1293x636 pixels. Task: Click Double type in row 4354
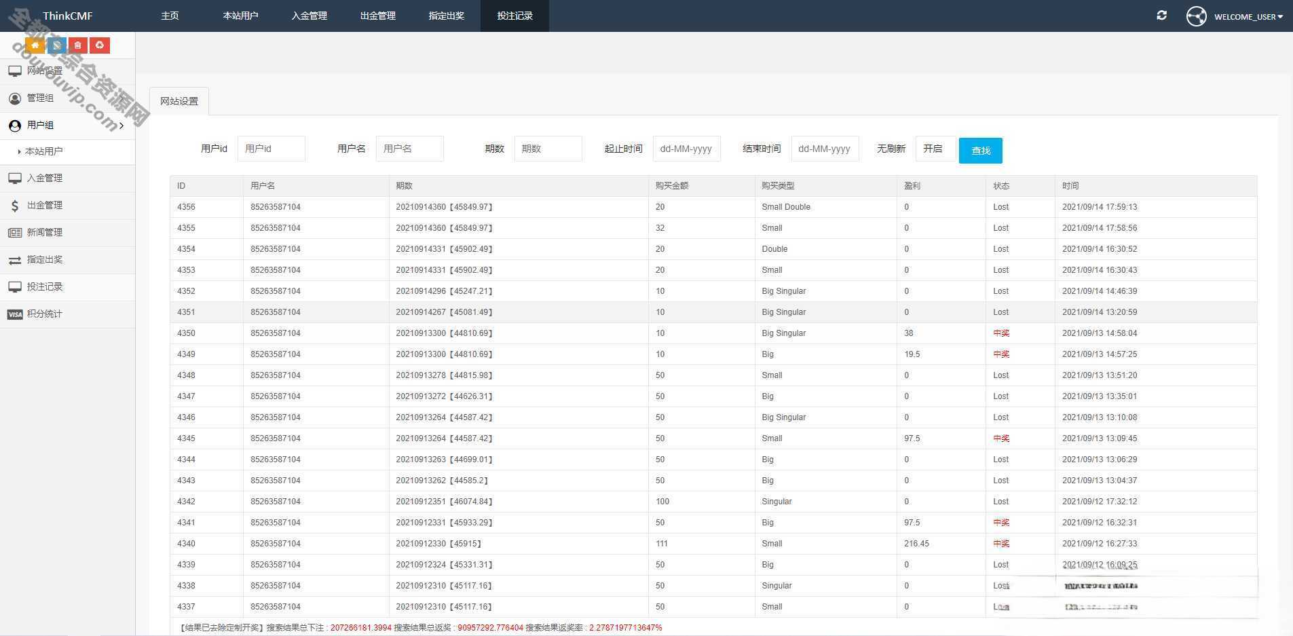click(x=774, y=249)
